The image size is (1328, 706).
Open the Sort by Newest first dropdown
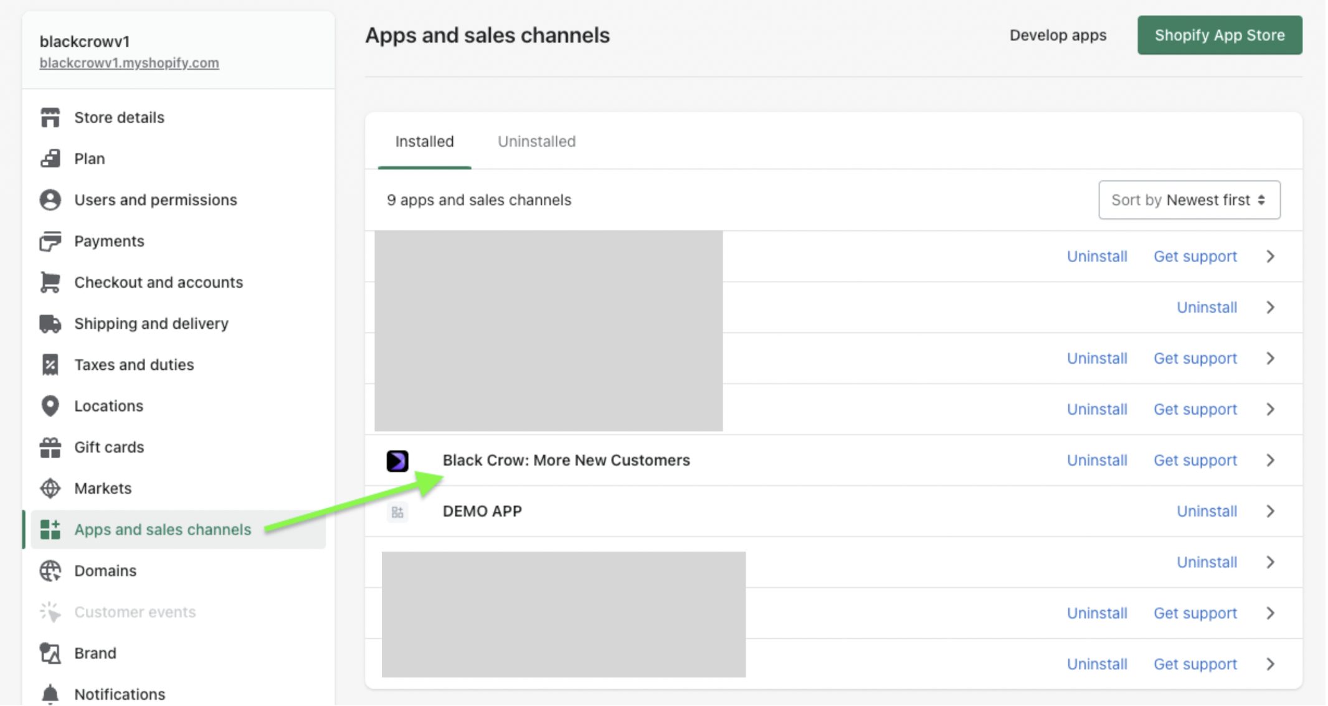point(1189,200)
